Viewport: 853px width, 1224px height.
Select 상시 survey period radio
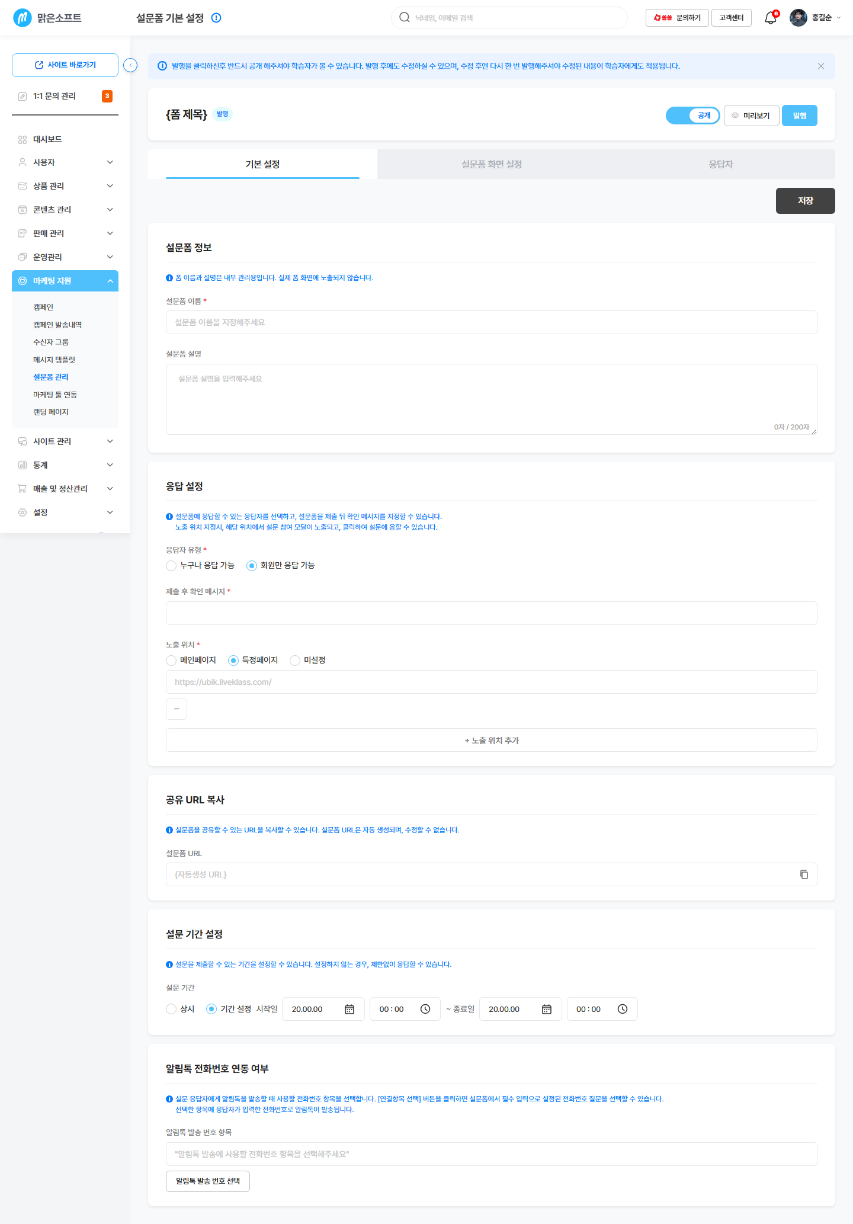coord(171,1009)
